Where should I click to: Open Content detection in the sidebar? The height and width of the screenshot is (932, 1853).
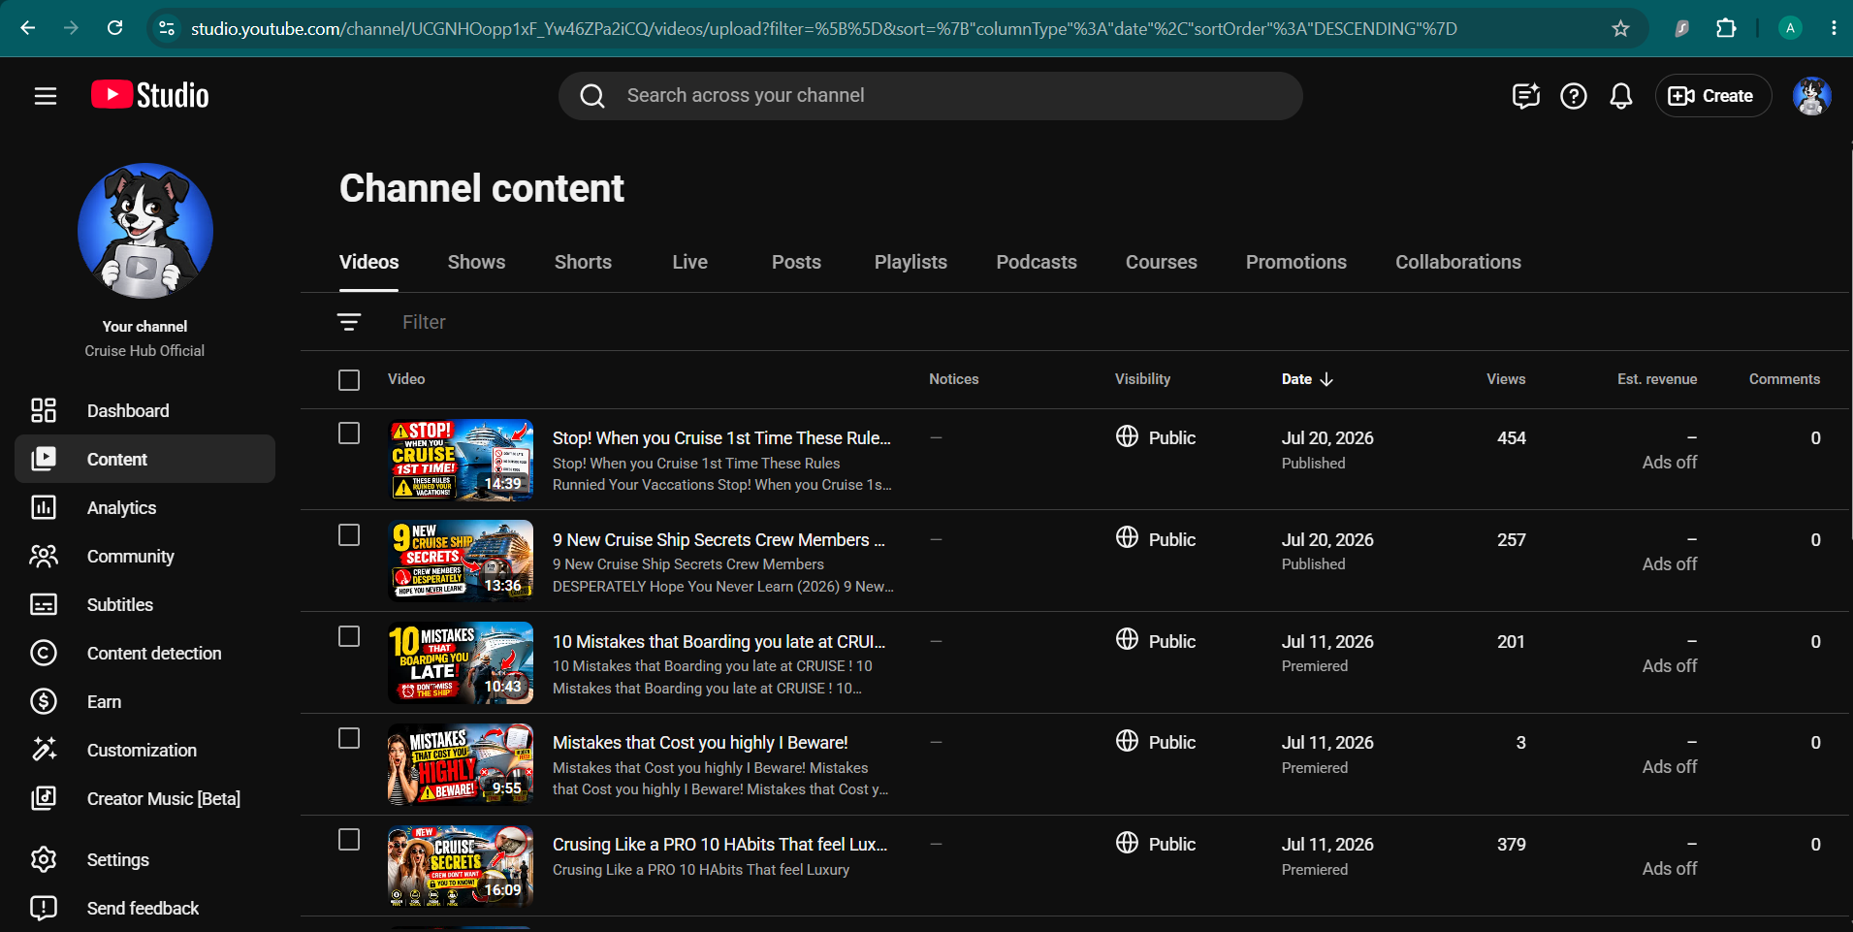(145, 653)
